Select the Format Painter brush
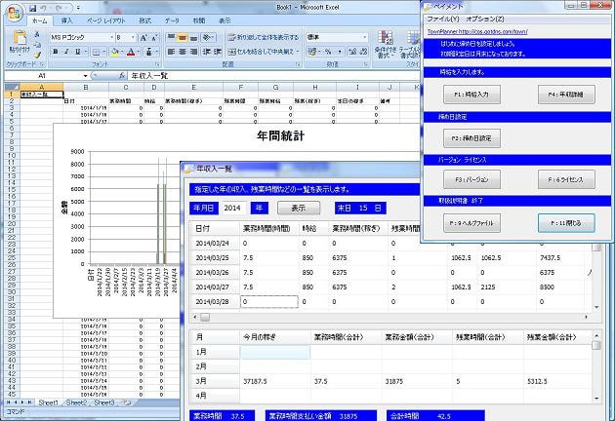 [37, 54]
